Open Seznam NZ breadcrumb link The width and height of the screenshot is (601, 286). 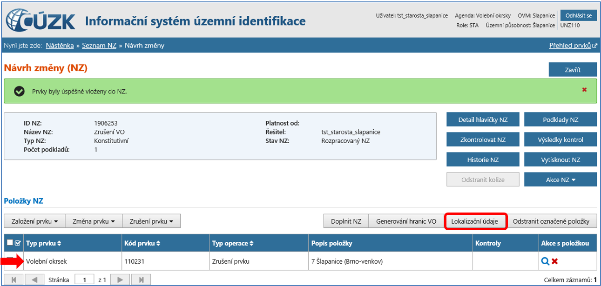click(x=99, y=45)
